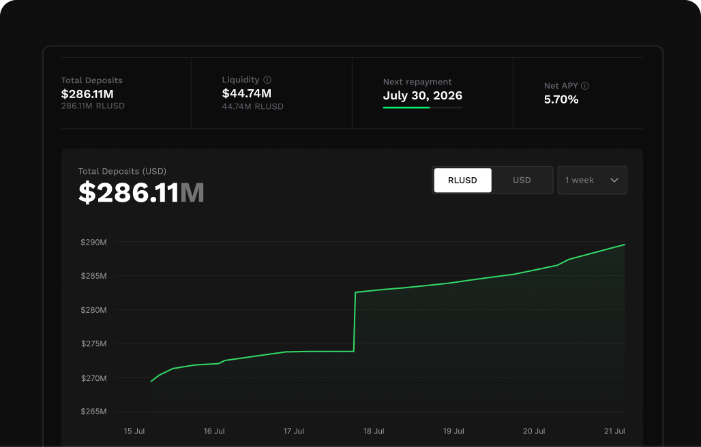
Task: Select the RLUSD currency toggle
Action: [462, 180]
